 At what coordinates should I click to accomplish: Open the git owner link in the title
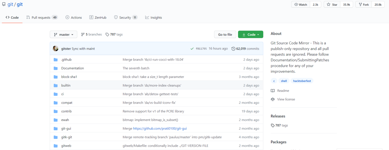coord(10,5)
